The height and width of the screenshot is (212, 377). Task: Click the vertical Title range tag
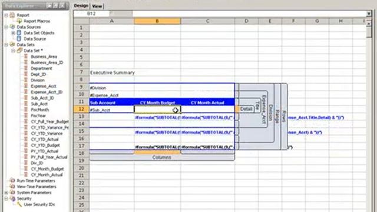[257, 105]
